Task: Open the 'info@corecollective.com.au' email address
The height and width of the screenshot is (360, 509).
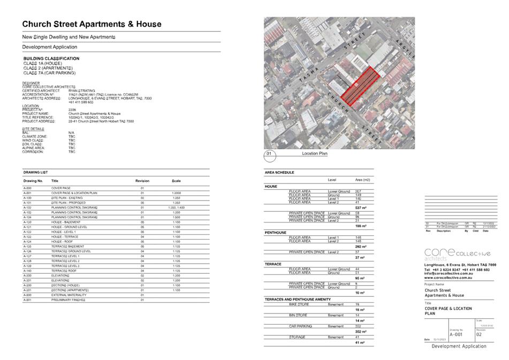Action: pos(449,273)
